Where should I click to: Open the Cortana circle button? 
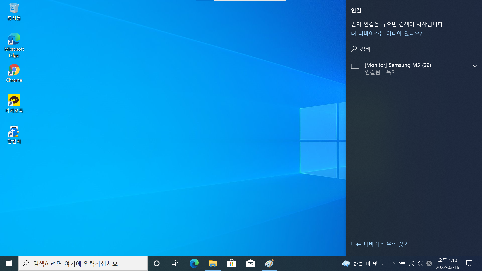(156, 263)
